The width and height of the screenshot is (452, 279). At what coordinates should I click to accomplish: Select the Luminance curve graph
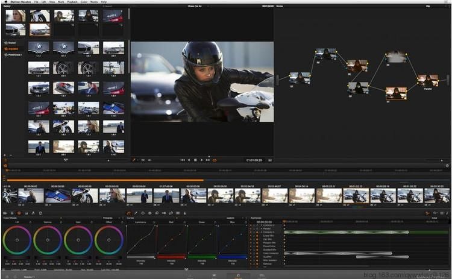(141, 239)
